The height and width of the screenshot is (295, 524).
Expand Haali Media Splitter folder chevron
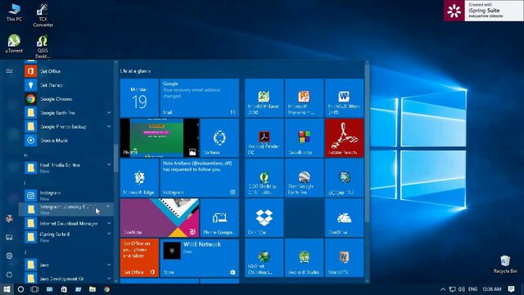click(x=109, y=165)
